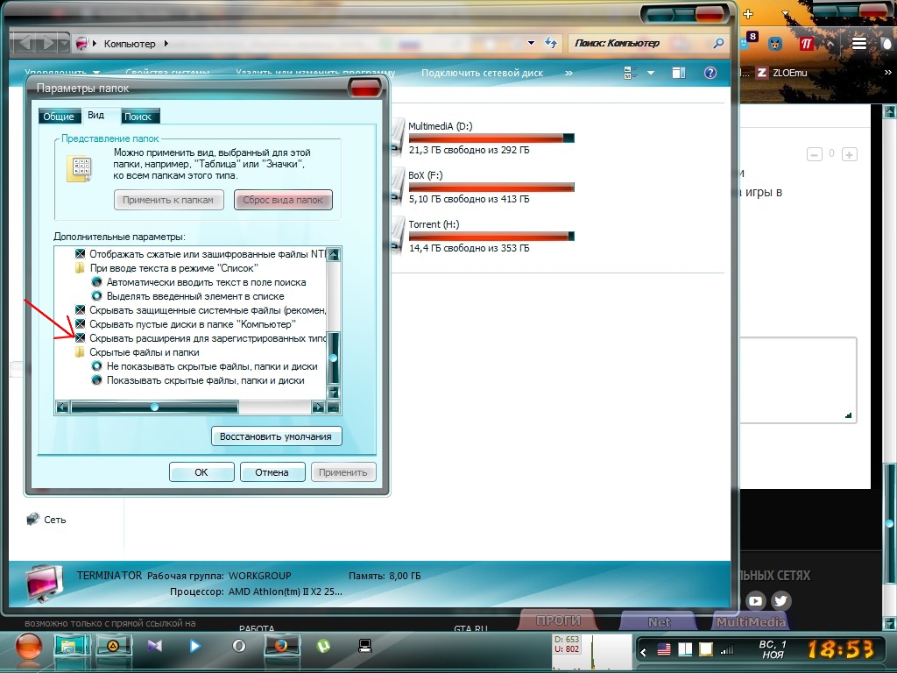Click 'Подключить сетевой диск' in the toolbar
This screenshot has width=897, height=673.
click(x=483, y=73)
